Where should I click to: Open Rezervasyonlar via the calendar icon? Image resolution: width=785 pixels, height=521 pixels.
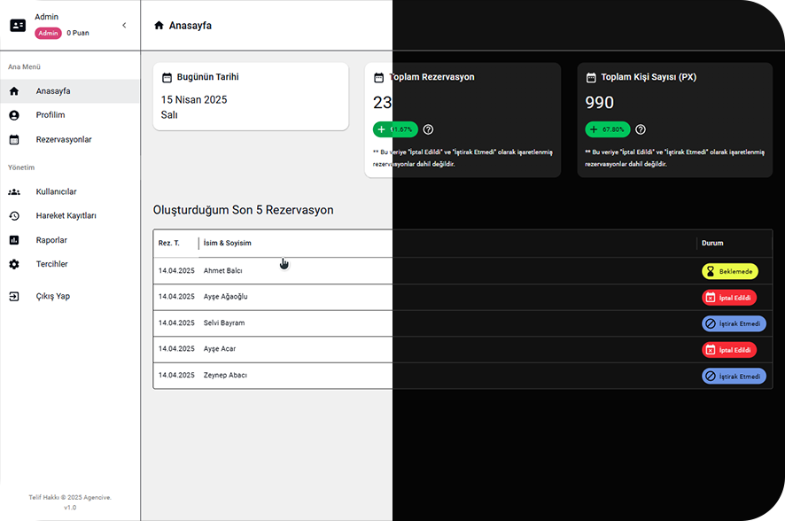click(x=12, y=139)
